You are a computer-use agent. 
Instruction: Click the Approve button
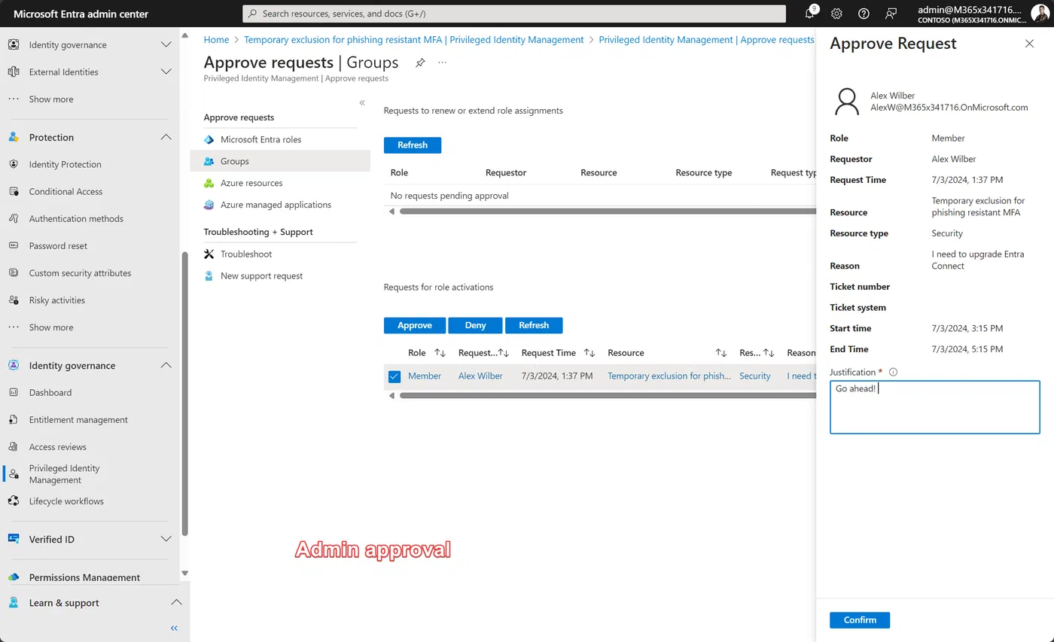(x=415, y=325)
